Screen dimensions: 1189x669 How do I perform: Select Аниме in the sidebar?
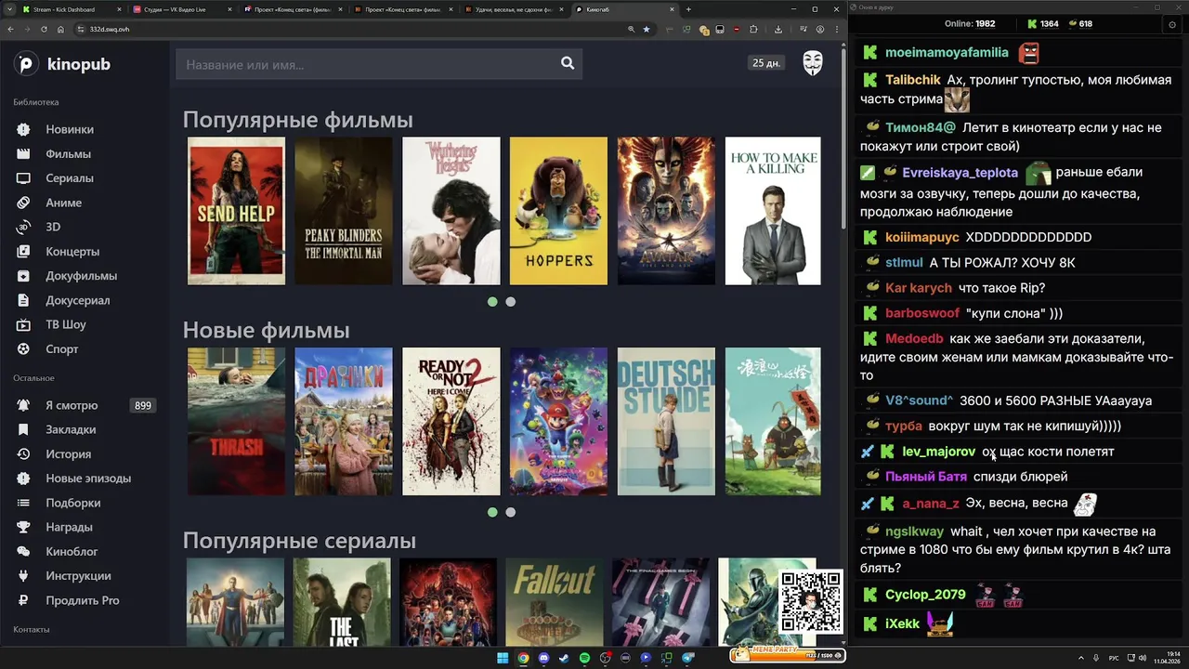coord(63,203)
